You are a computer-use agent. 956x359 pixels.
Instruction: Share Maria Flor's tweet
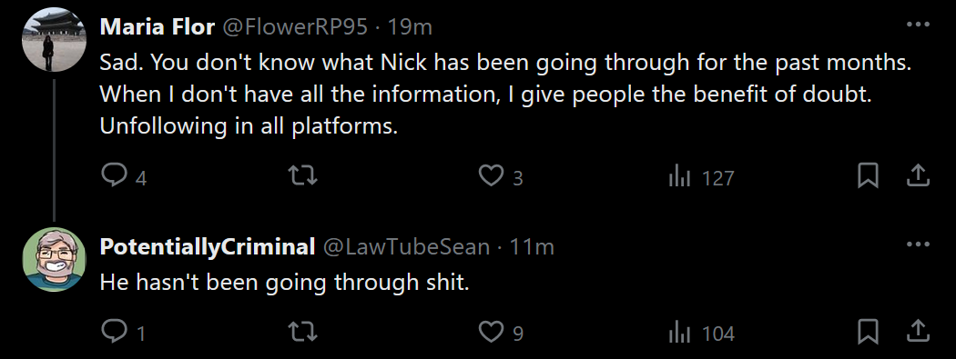point(918,176)
